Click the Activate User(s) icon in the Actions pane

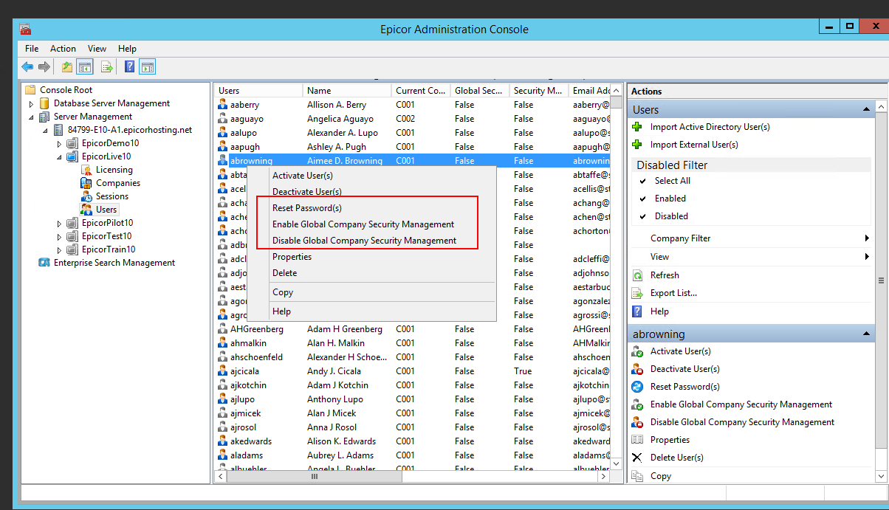[637, 351]
